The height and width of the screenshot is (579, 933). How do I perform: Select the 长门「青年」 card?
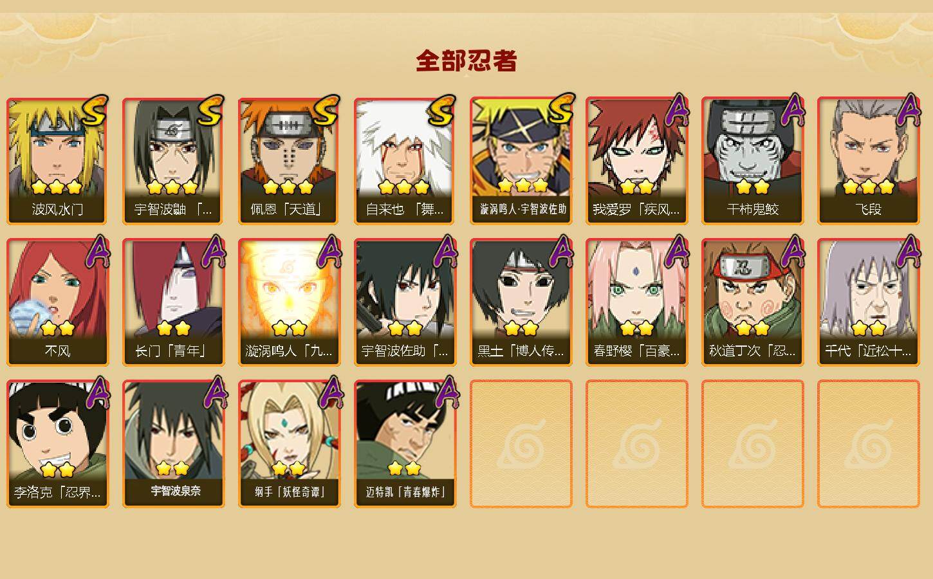click(174, 302)
